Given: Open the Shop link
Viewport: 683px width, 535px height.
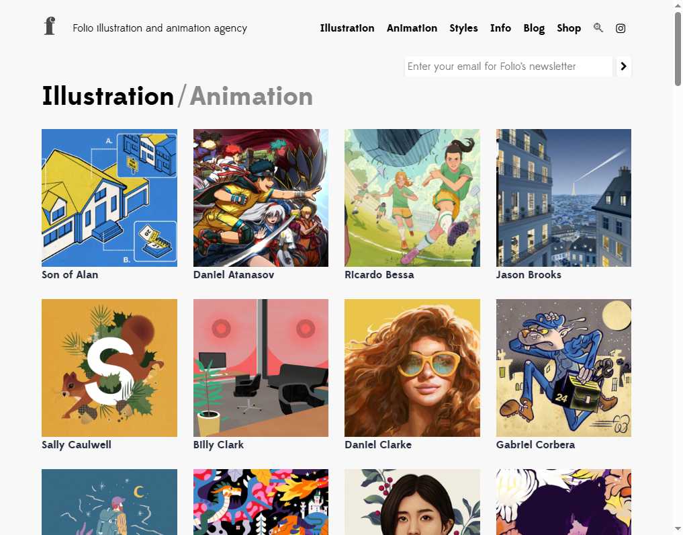Looking at the screenshot, I should coord(569,28).
